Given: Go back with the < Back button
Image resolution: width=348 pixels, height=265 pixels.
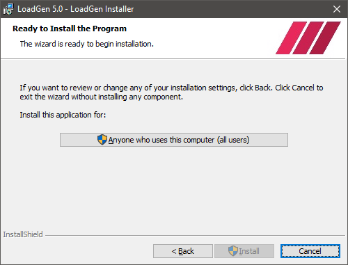Looking at the screenshot, I should click(183, 251).
